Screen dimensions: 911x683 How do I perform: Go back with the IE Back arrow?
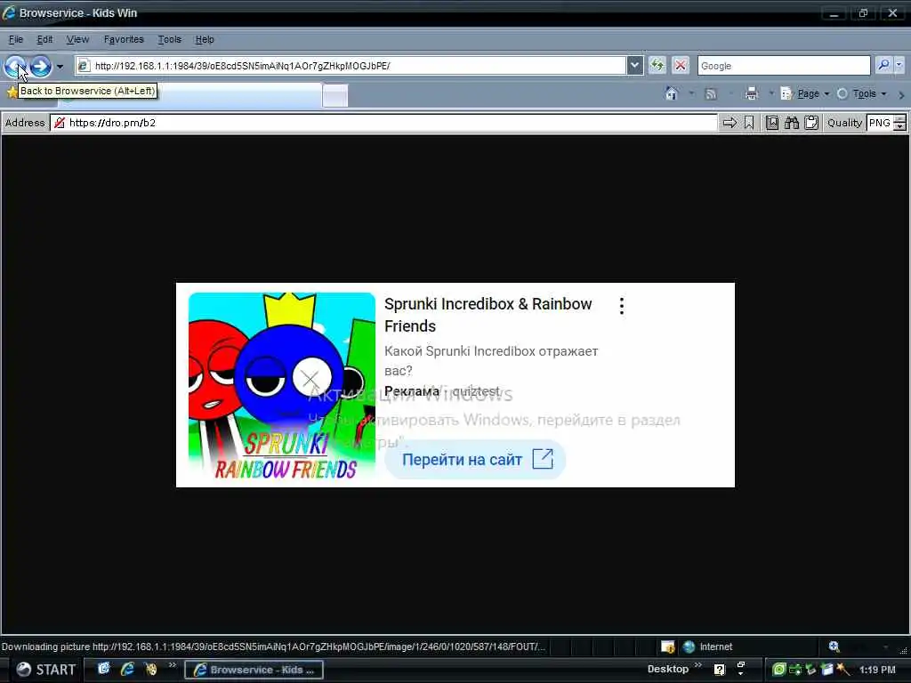click(x=16, y=66)
